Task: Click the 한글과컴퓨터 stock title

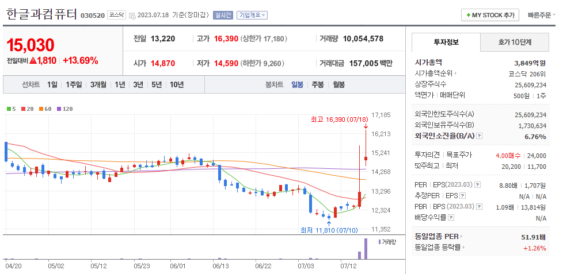Action: click(x=41, y=14)
